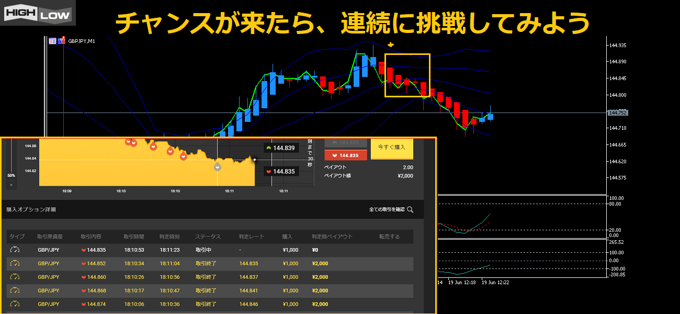This screenshot has height=314, width=680.
Task: Sort by the ステータス column header
Action: (x=208, y=237)
